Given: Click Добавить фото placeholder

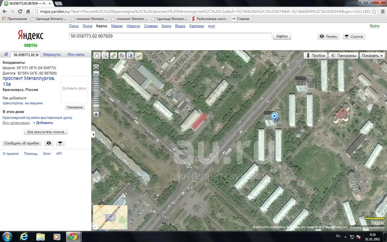Looking at the screenshot, I should pos(74,89).
